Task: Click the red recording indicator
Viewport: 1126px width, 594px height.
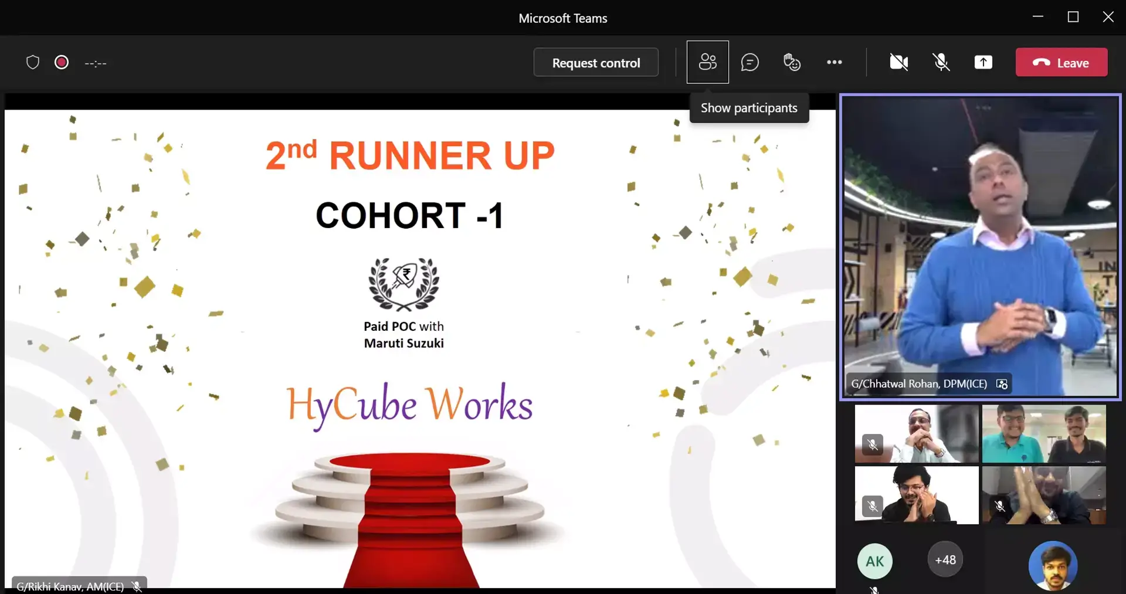Action: tap(62, 62)
